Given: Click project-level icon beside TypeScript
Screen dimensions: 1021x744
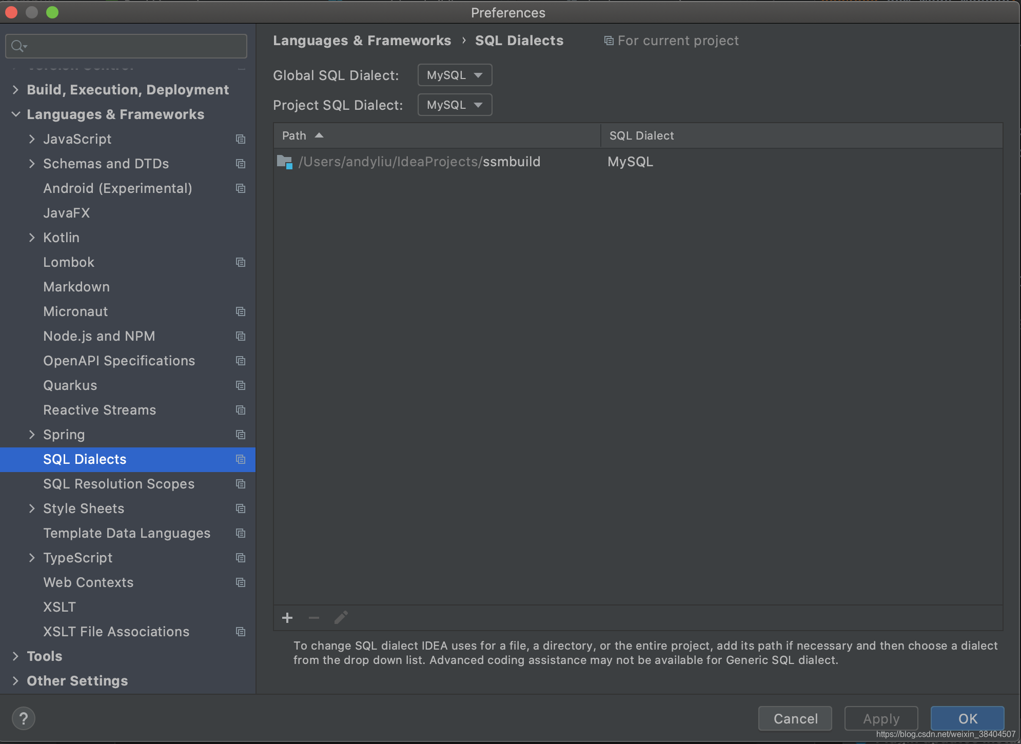Looking at the screenshot, I should (240, 558).
